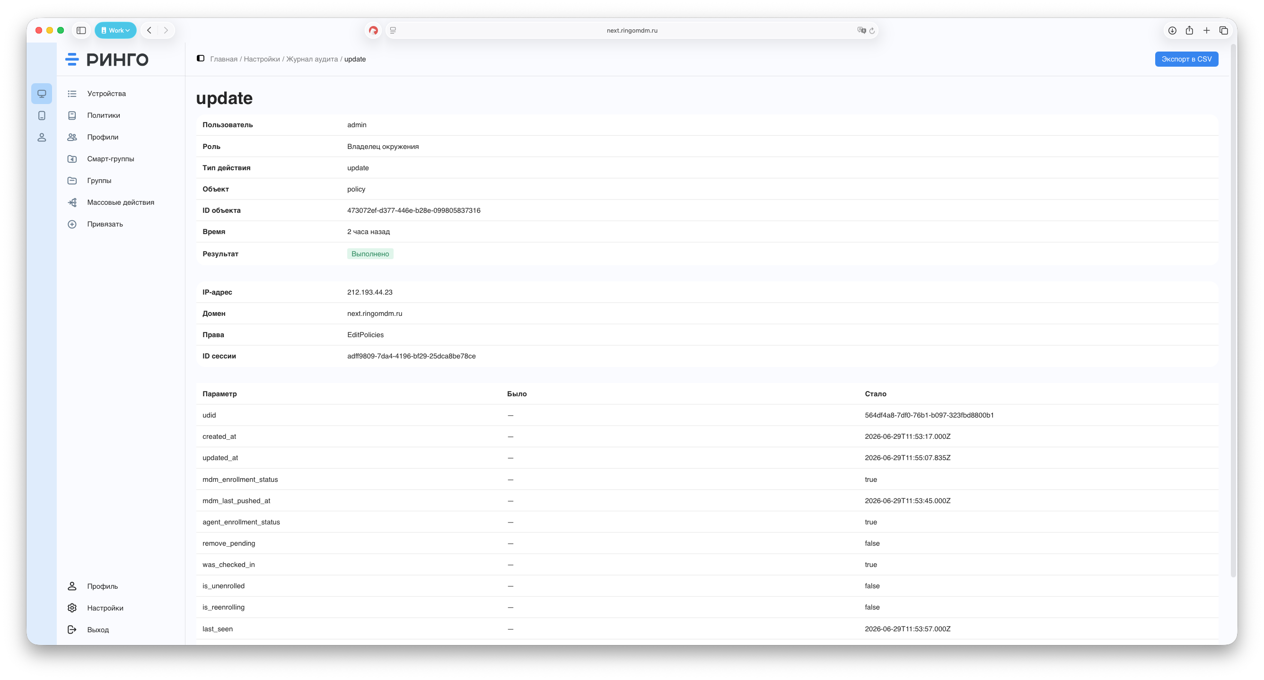The image size is (1264, 680).
Task: Click the Массовые действия icon
Action: (x=72, y=202)
